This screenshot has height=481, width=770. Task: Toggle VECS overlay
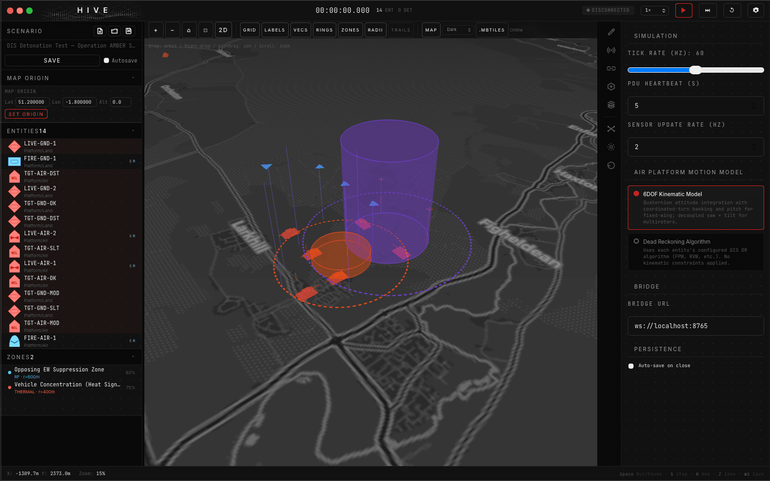tap(301, 30)
